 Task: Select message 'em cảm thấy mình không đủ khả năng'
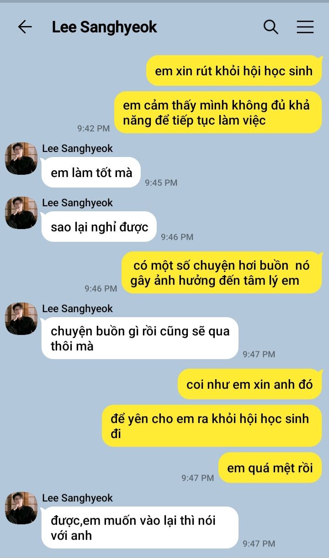(x=218, y=112)
